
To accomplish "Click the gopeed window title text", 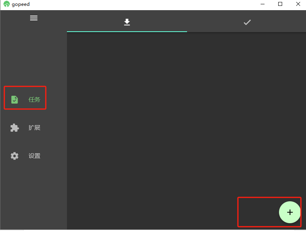I will click(x=21, y=4).
